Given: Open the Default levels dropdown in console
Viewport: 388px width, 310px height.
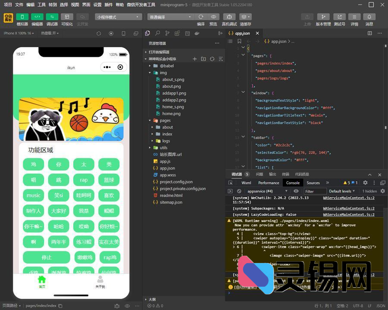Looking at the screenshot, I should click(342, 191).
